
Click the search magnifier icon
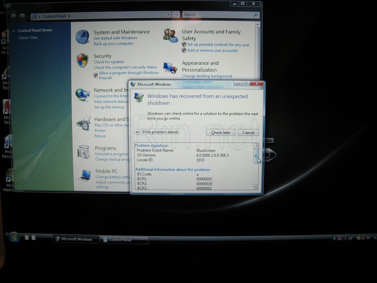(x=256, y=15)
